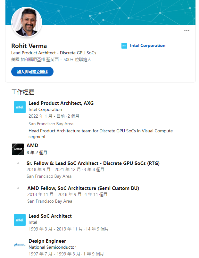Click the Rohit Verma name heading
This screenshot has width=199, height=258.
(29, 46)
